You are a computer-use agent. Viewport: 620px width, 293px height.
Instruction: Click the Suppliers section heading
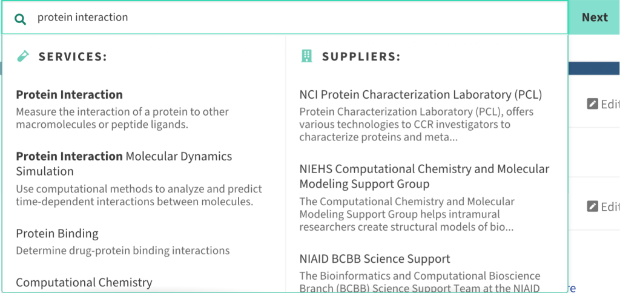pos(361,57)
